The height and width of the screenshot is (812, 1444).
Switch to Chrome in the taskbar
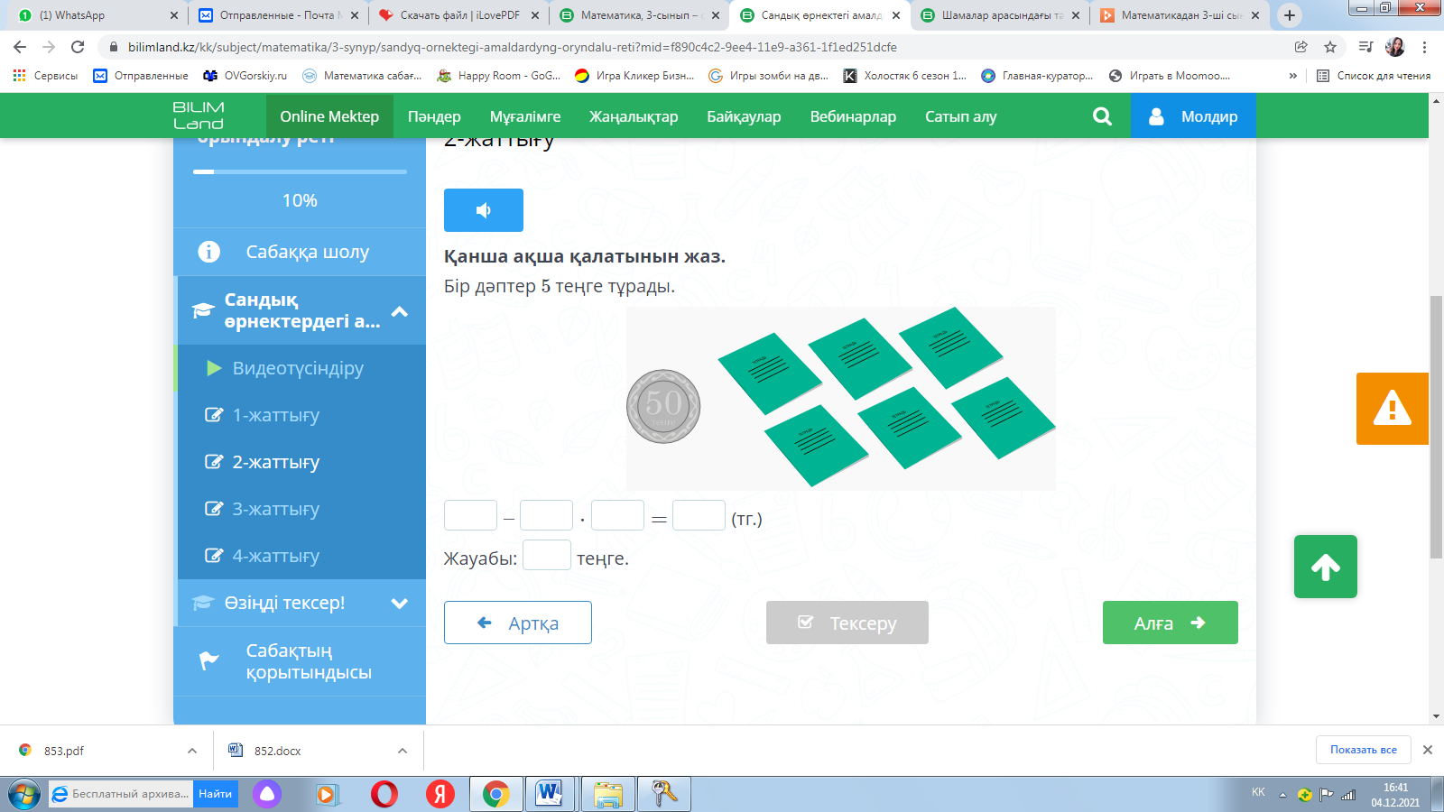tap(495, 794)
